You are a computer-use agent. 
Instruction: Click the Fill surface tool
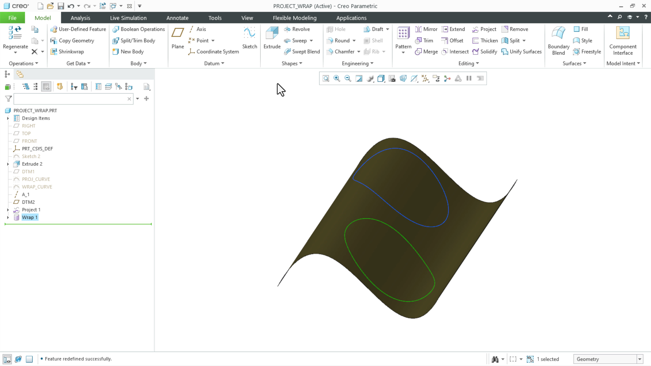point(580,29)
